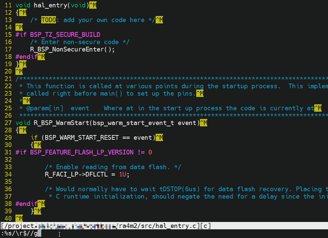Click the ^M marker ending line 14
Screen dimensions: 328x238
coord(19,27)
